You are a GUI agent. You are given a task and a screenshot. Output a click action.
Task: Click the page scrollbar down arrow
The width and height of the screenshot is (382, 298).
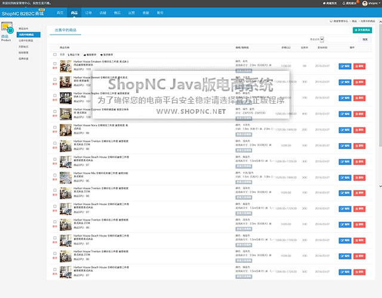(380, 187)
